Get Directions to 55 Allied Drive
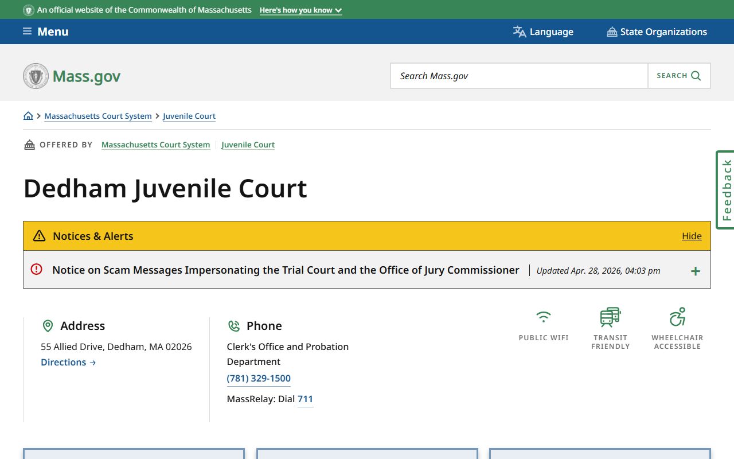The image size is (734, 459). (68, 362)
